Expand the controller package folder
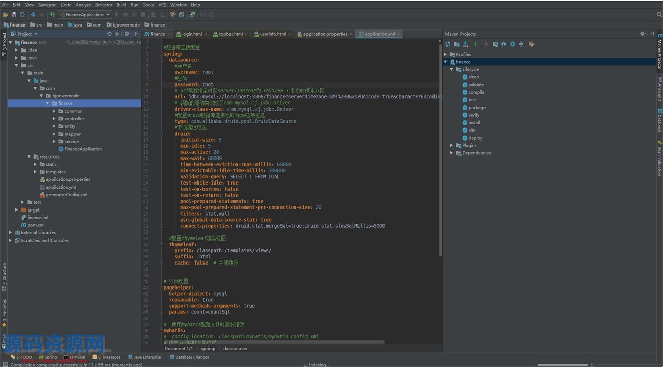 point(54,119)
